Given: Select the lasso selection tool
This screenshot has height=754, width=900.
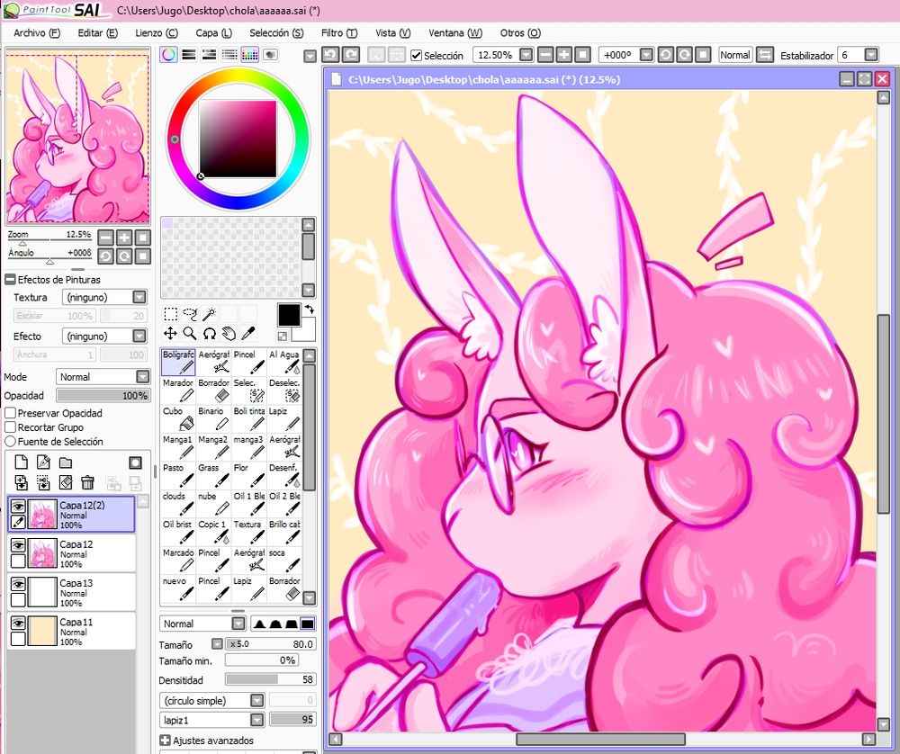Looking at the screenshot, I should click(x=190, y=314).
